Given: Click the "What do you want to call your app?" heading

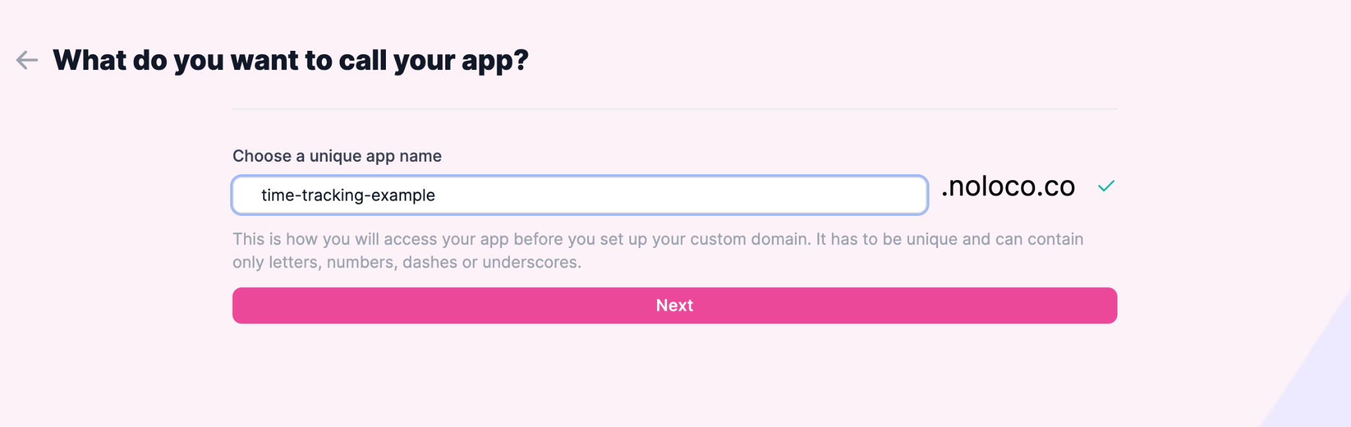Looking at the screenshot, I should coord(290,61).
